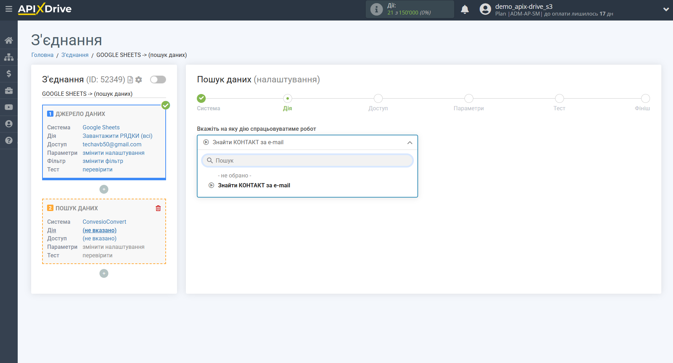Click the add step plus button below source

click(x=104, y=189)
